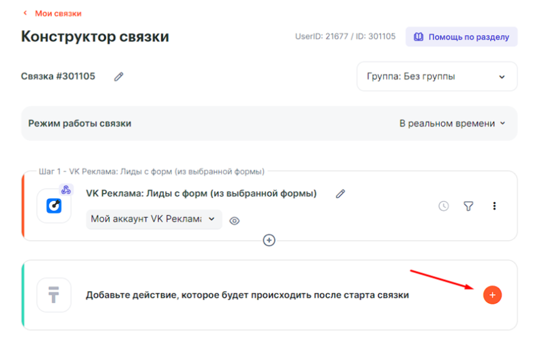Screen dimensions: 541x343
Task: Click the back chevron before Мои связки
Action: pyautogui.click(x=25, y=13)
